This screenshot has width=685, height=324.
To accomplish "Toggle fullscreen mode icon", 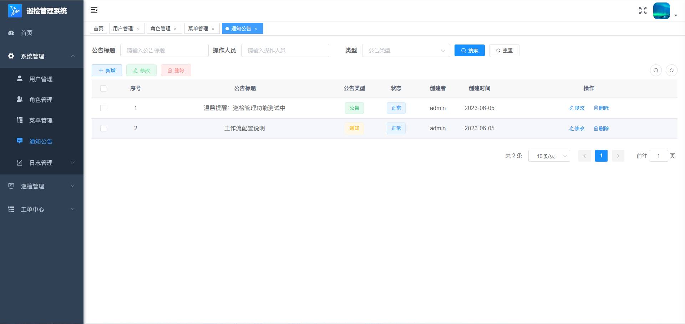I will coord(643,11).
